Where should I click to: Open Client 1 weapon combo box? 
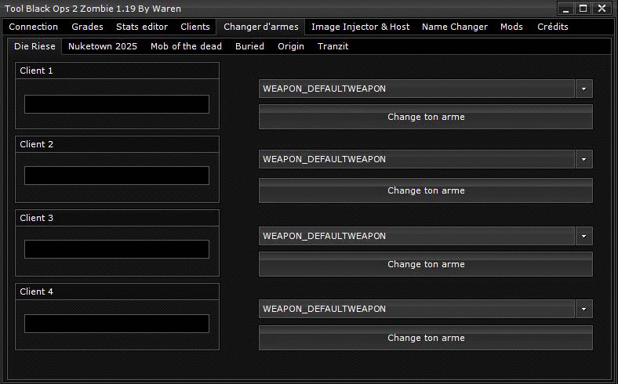(x=426, y=89)
